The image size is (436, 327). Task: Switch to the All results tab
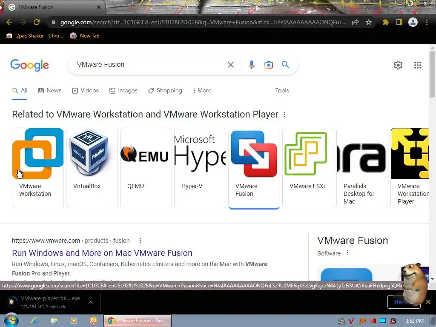pos(20,91)
